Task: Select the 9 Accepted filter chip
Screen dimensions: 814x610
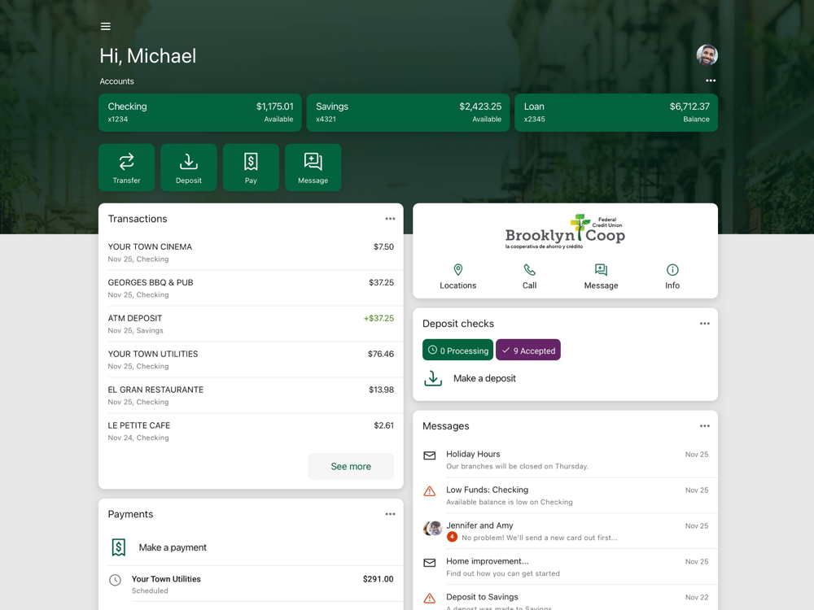Action: pyautogui.click(x=528, y=350)
